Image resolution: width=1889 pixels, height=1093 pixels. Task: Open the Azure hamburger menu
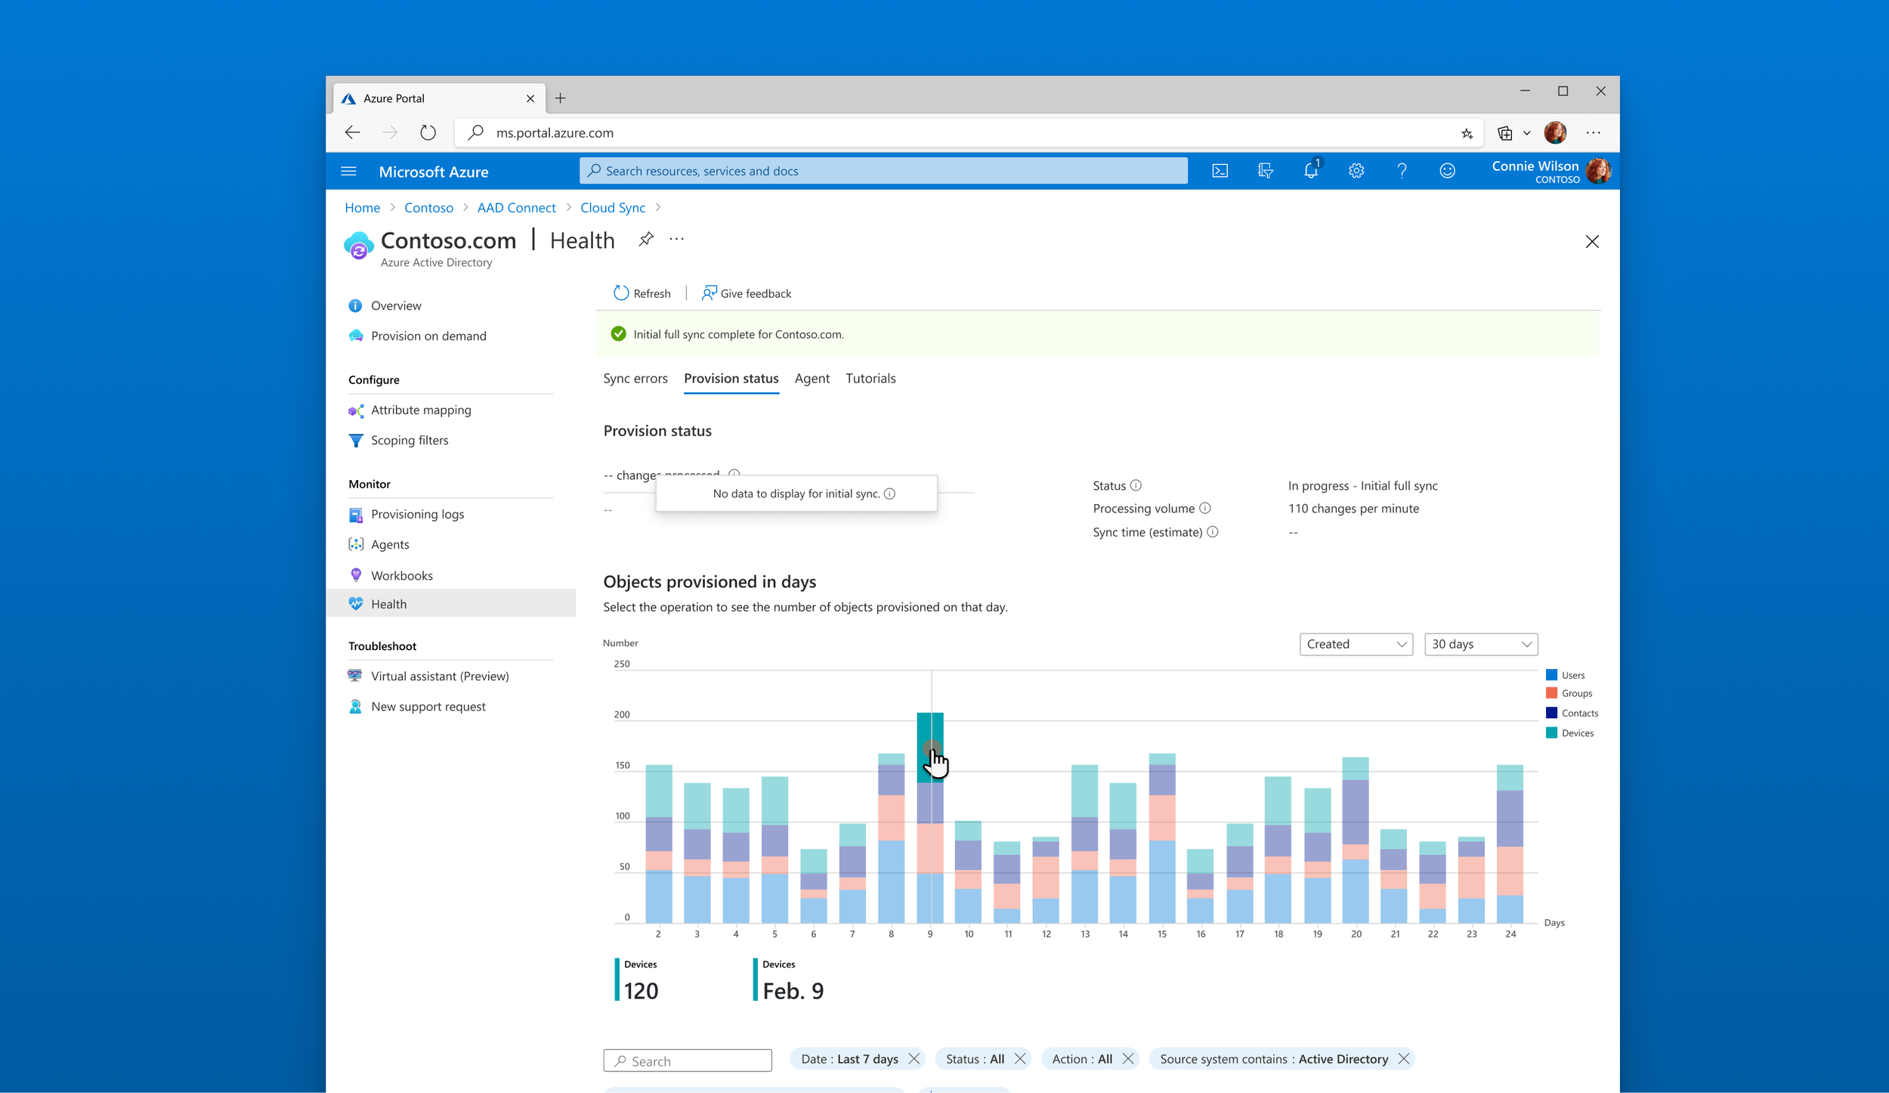[x=348, y=171]
